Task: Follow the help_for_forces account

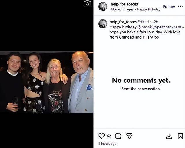Action: click(169, 6)
